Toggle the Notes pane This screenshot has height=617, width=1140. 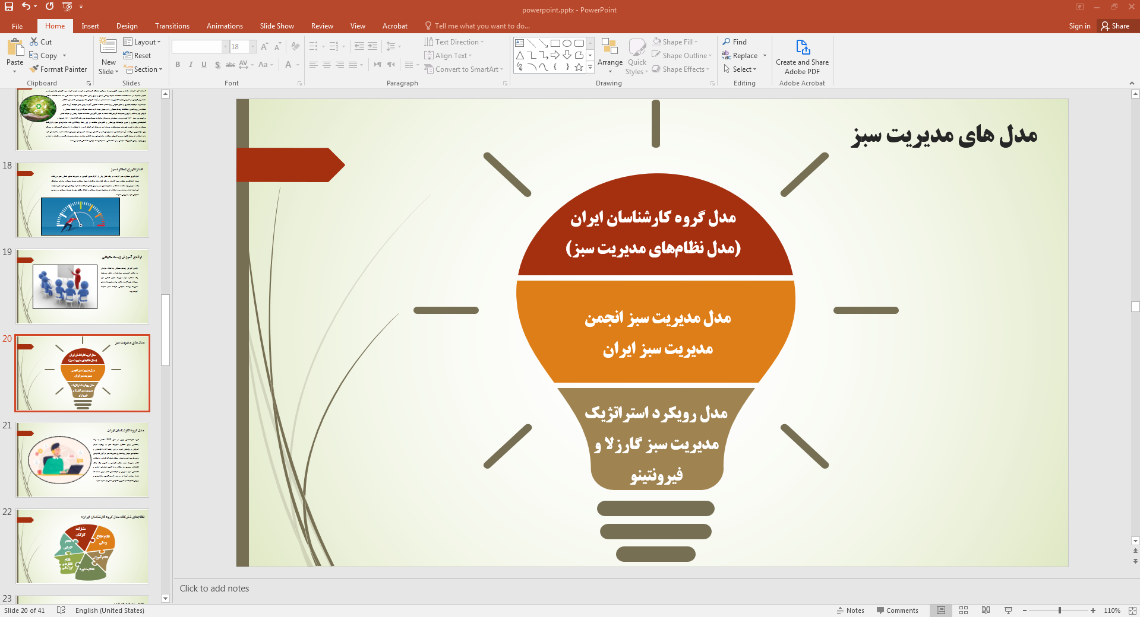coord(850,610)
